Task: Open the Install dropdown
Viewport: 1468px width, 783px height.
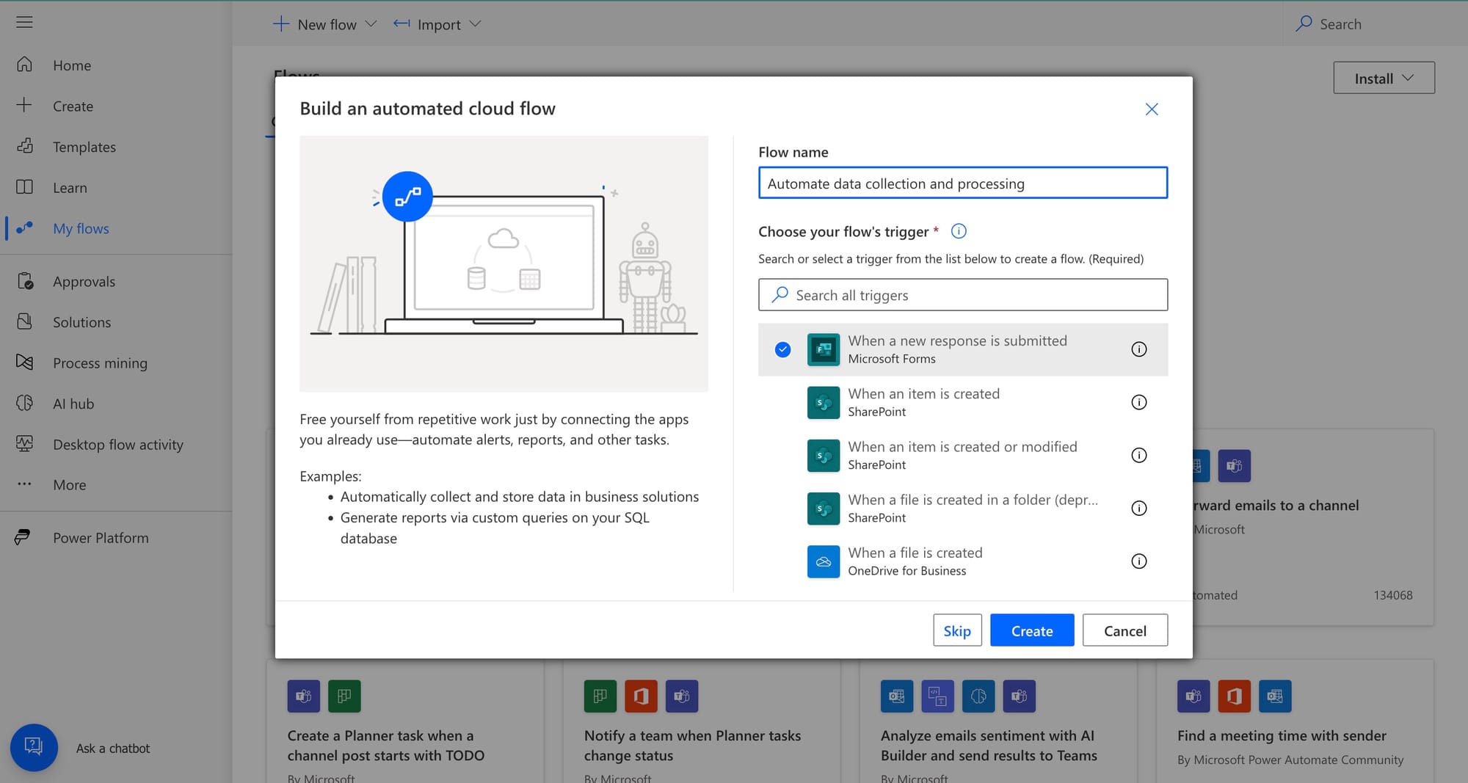Action: click(1384, 78)
